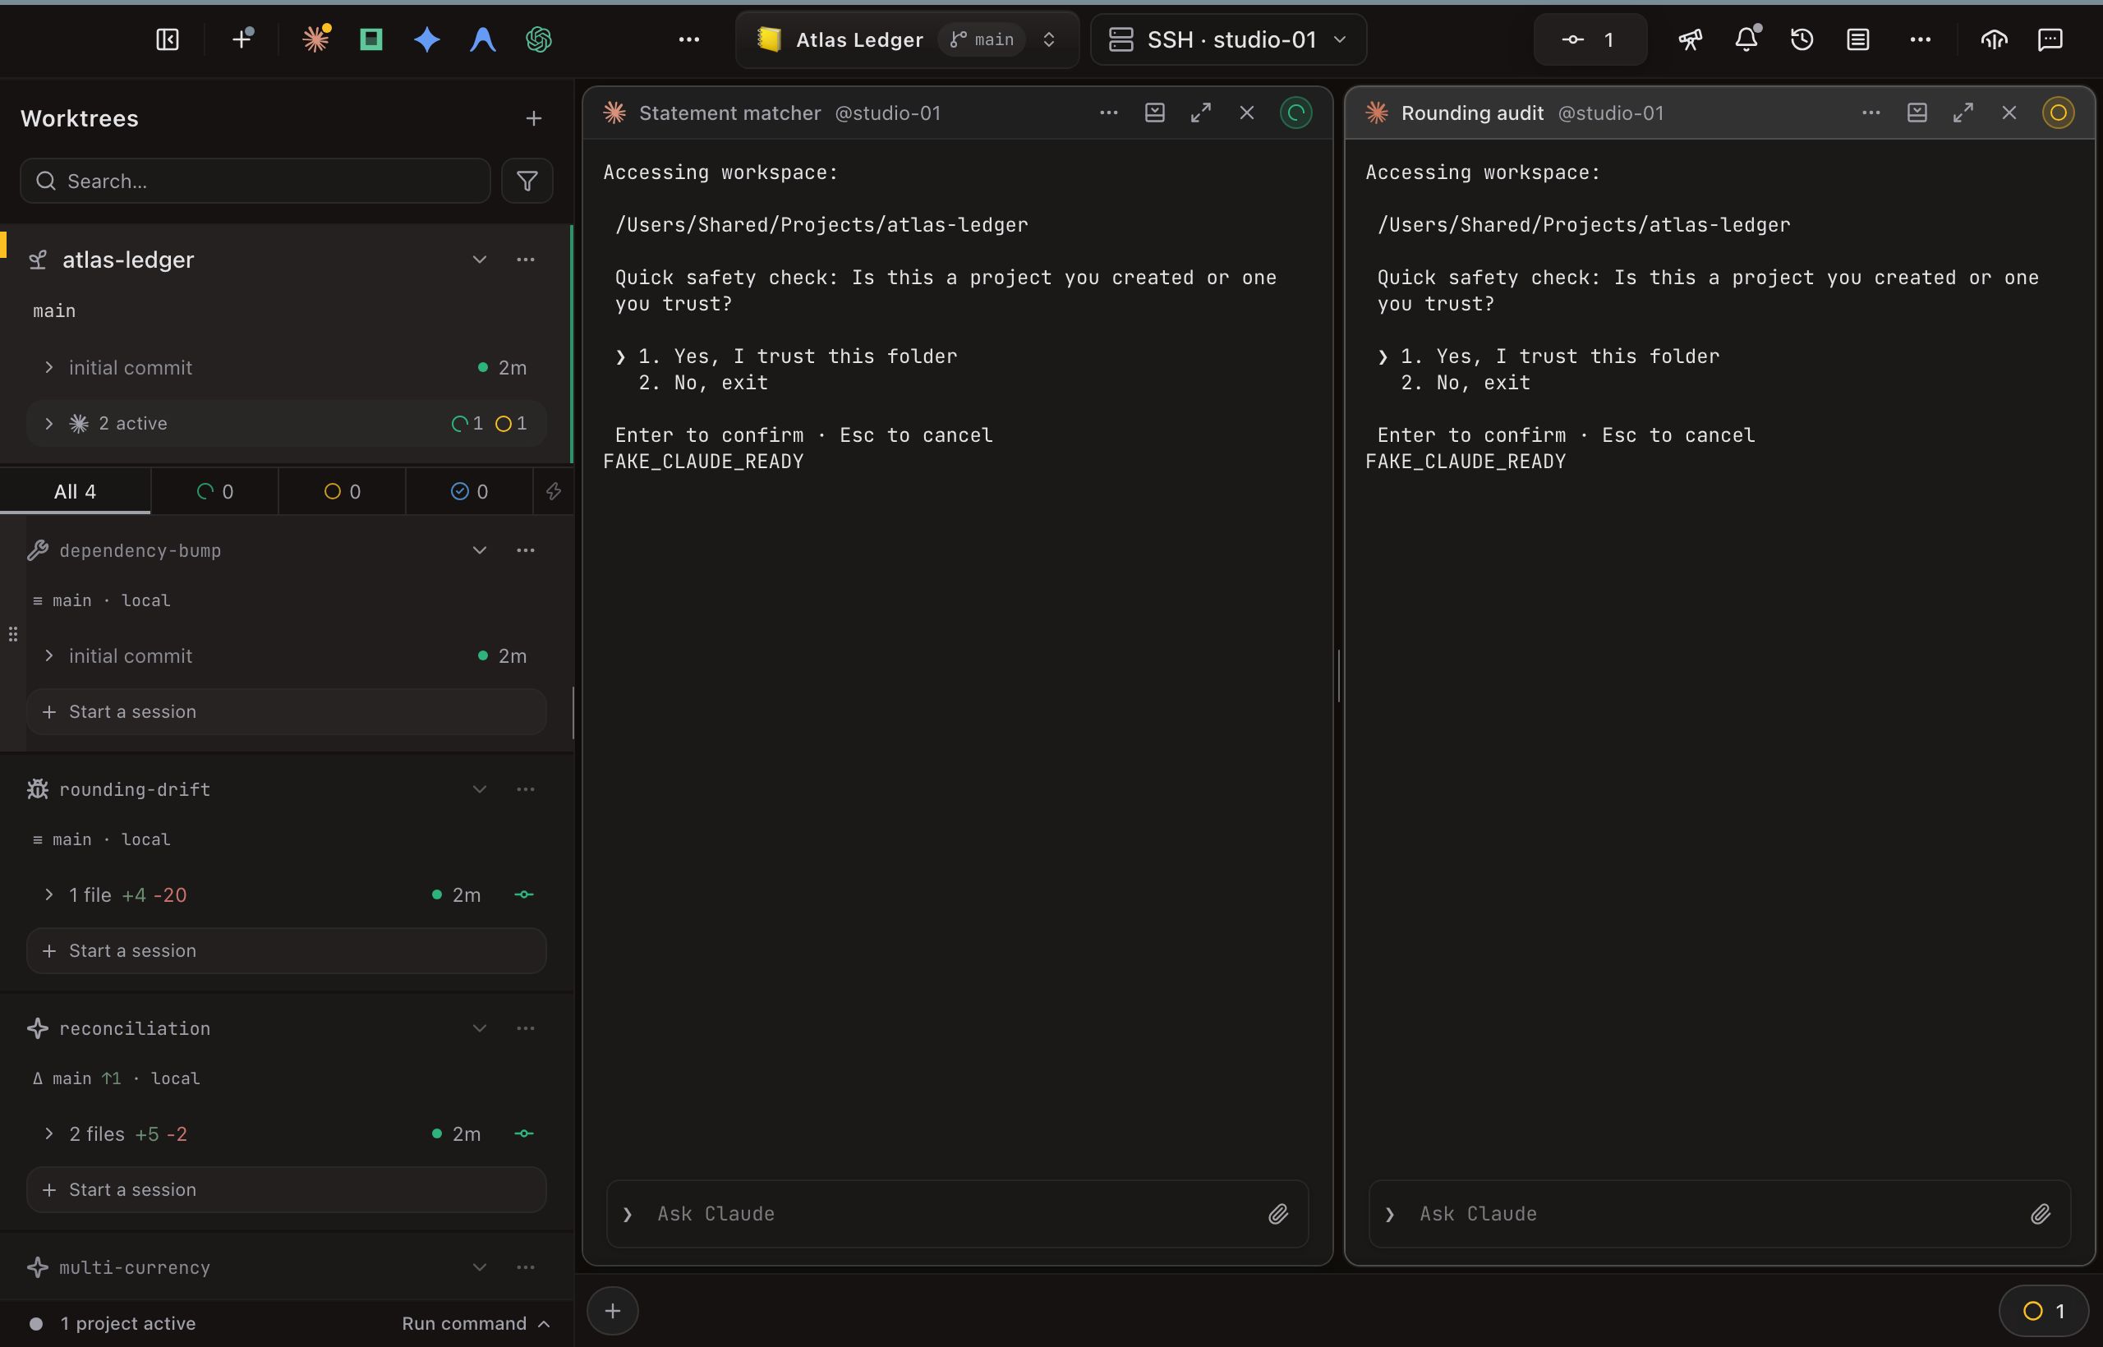Open the notes list icon in top bar
Screen dimensions: 2103x1347
click(1858, 39)
